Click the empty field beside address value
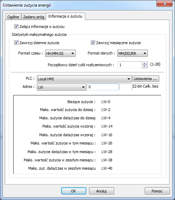175x200 pixels. pyautogui.click(x=125, y=87)
